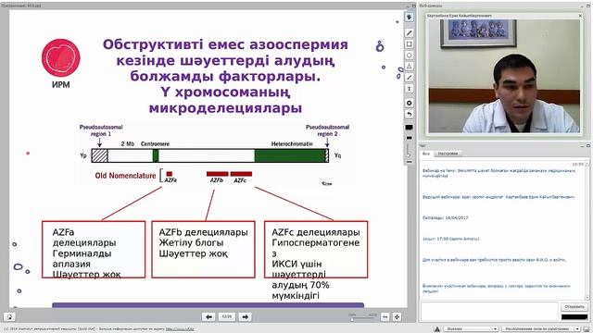The image size is (593, 333).
Task: Select the text annotation tool
Action: tap(410, 89)
